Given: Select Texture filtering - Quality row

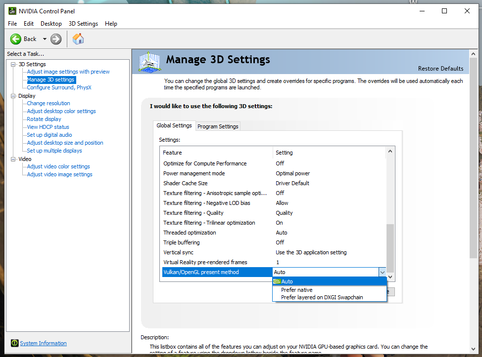Looking at the screenshot, I should coord(274,213).
